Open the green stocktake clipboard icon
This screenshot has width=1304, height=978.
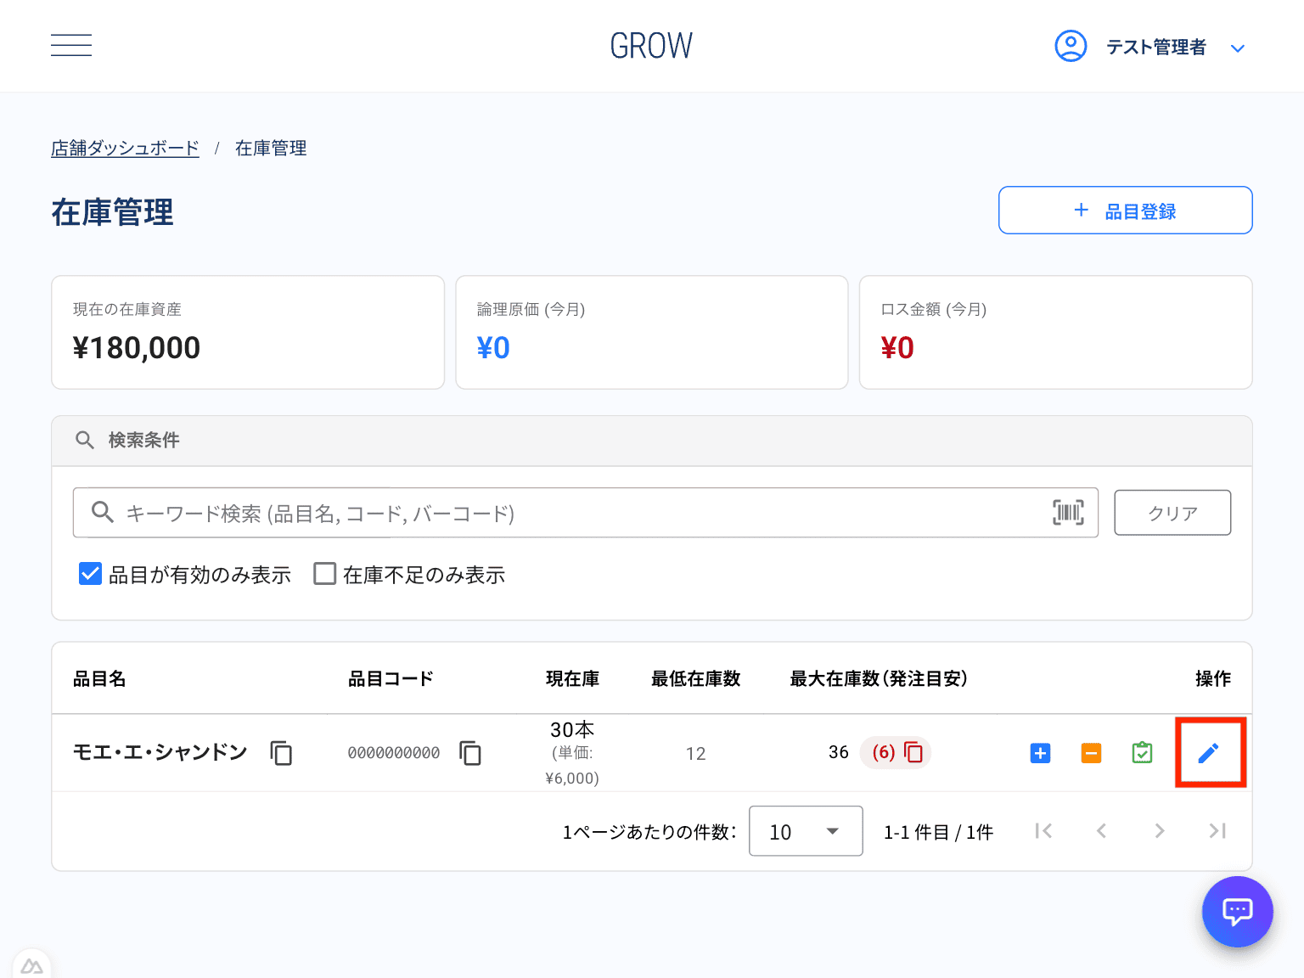click(1142, 753)
